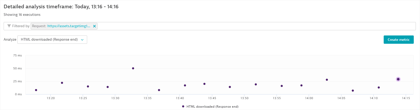Select the data point near 13:48
The image size is (420, 110).
230,87
